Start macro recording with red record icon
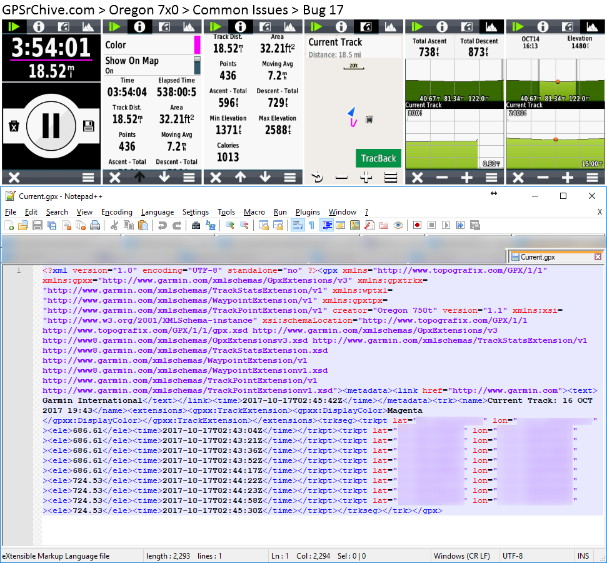 (416, 225)
